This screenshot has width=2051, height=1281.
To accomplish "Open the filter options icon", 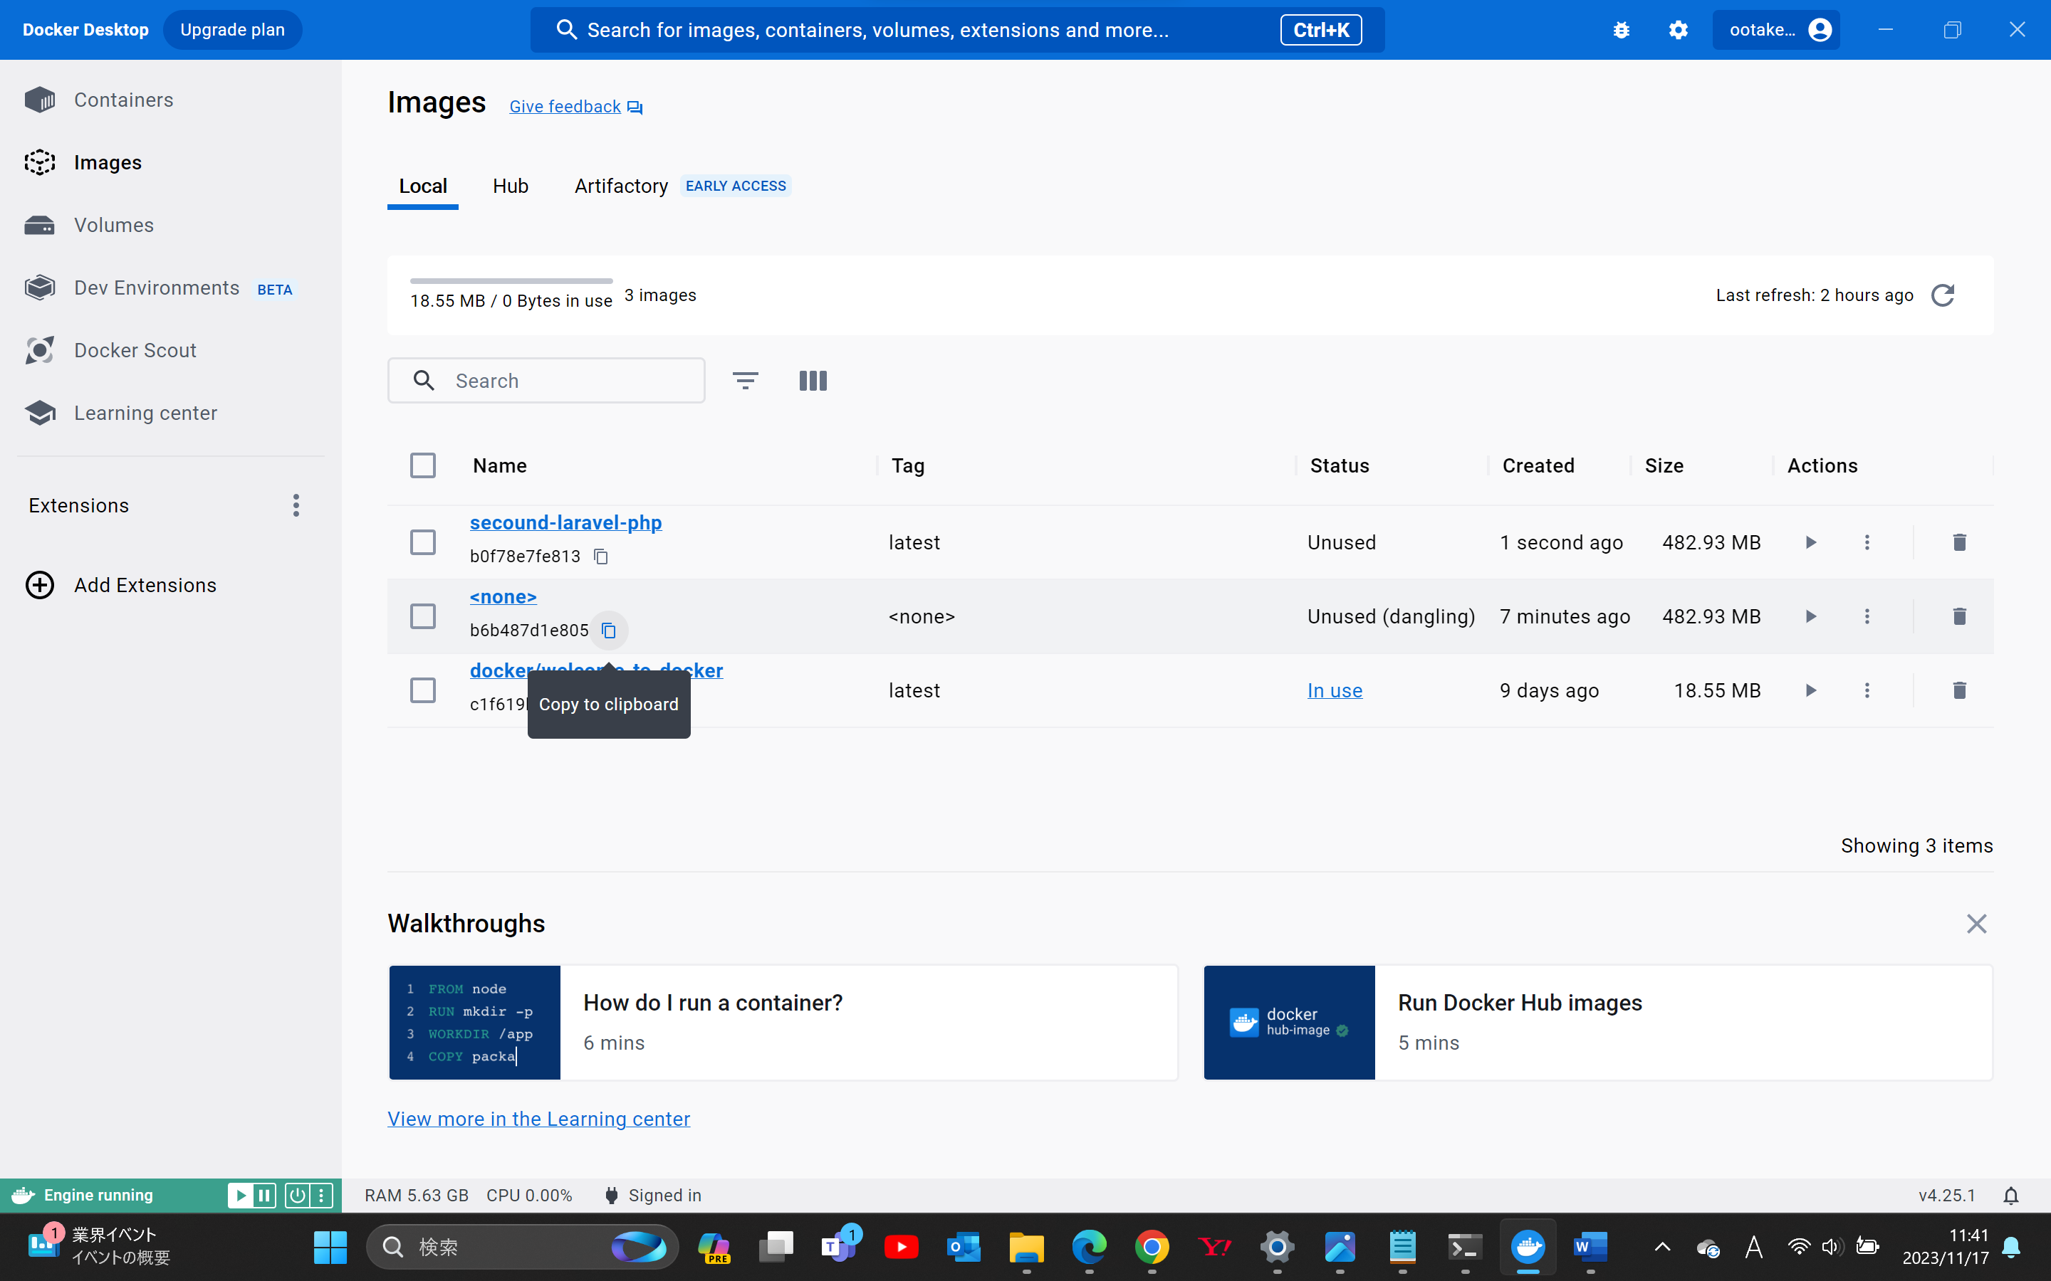I will 745,381.
